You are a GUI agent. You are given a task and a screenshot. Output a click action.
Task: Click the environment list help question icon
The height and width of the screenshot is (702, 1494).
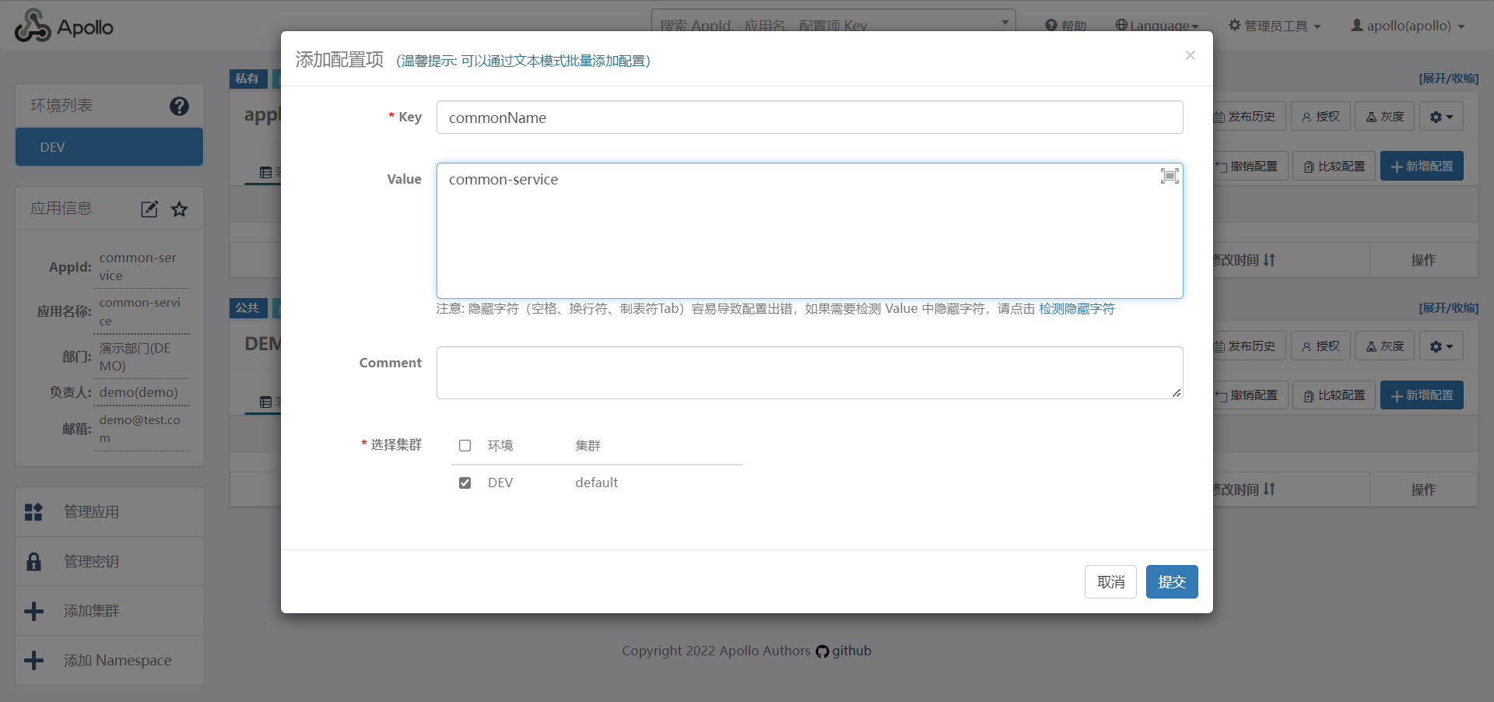click(179, 106)
